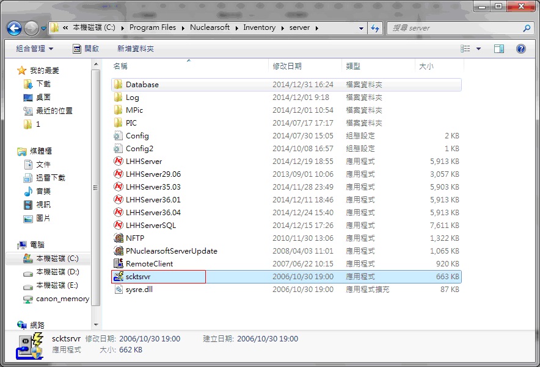Click the Forward navigation arrow
Screen dimensions: 540x367
pyautogui.click(x=31, y=28)
